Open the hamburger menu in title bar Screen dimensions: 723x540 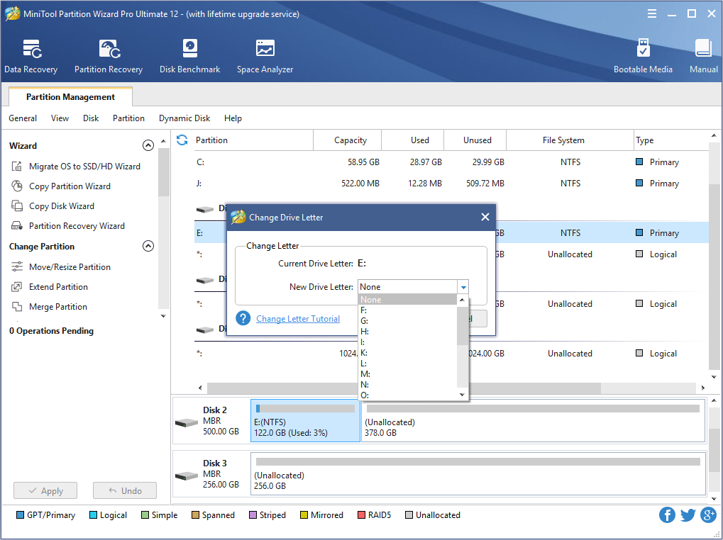[x=651, y=13]
